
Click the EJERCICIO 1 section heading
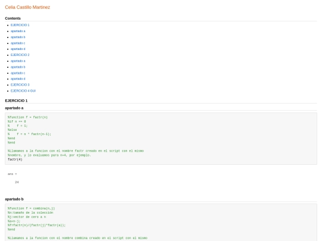click(16, 101)
